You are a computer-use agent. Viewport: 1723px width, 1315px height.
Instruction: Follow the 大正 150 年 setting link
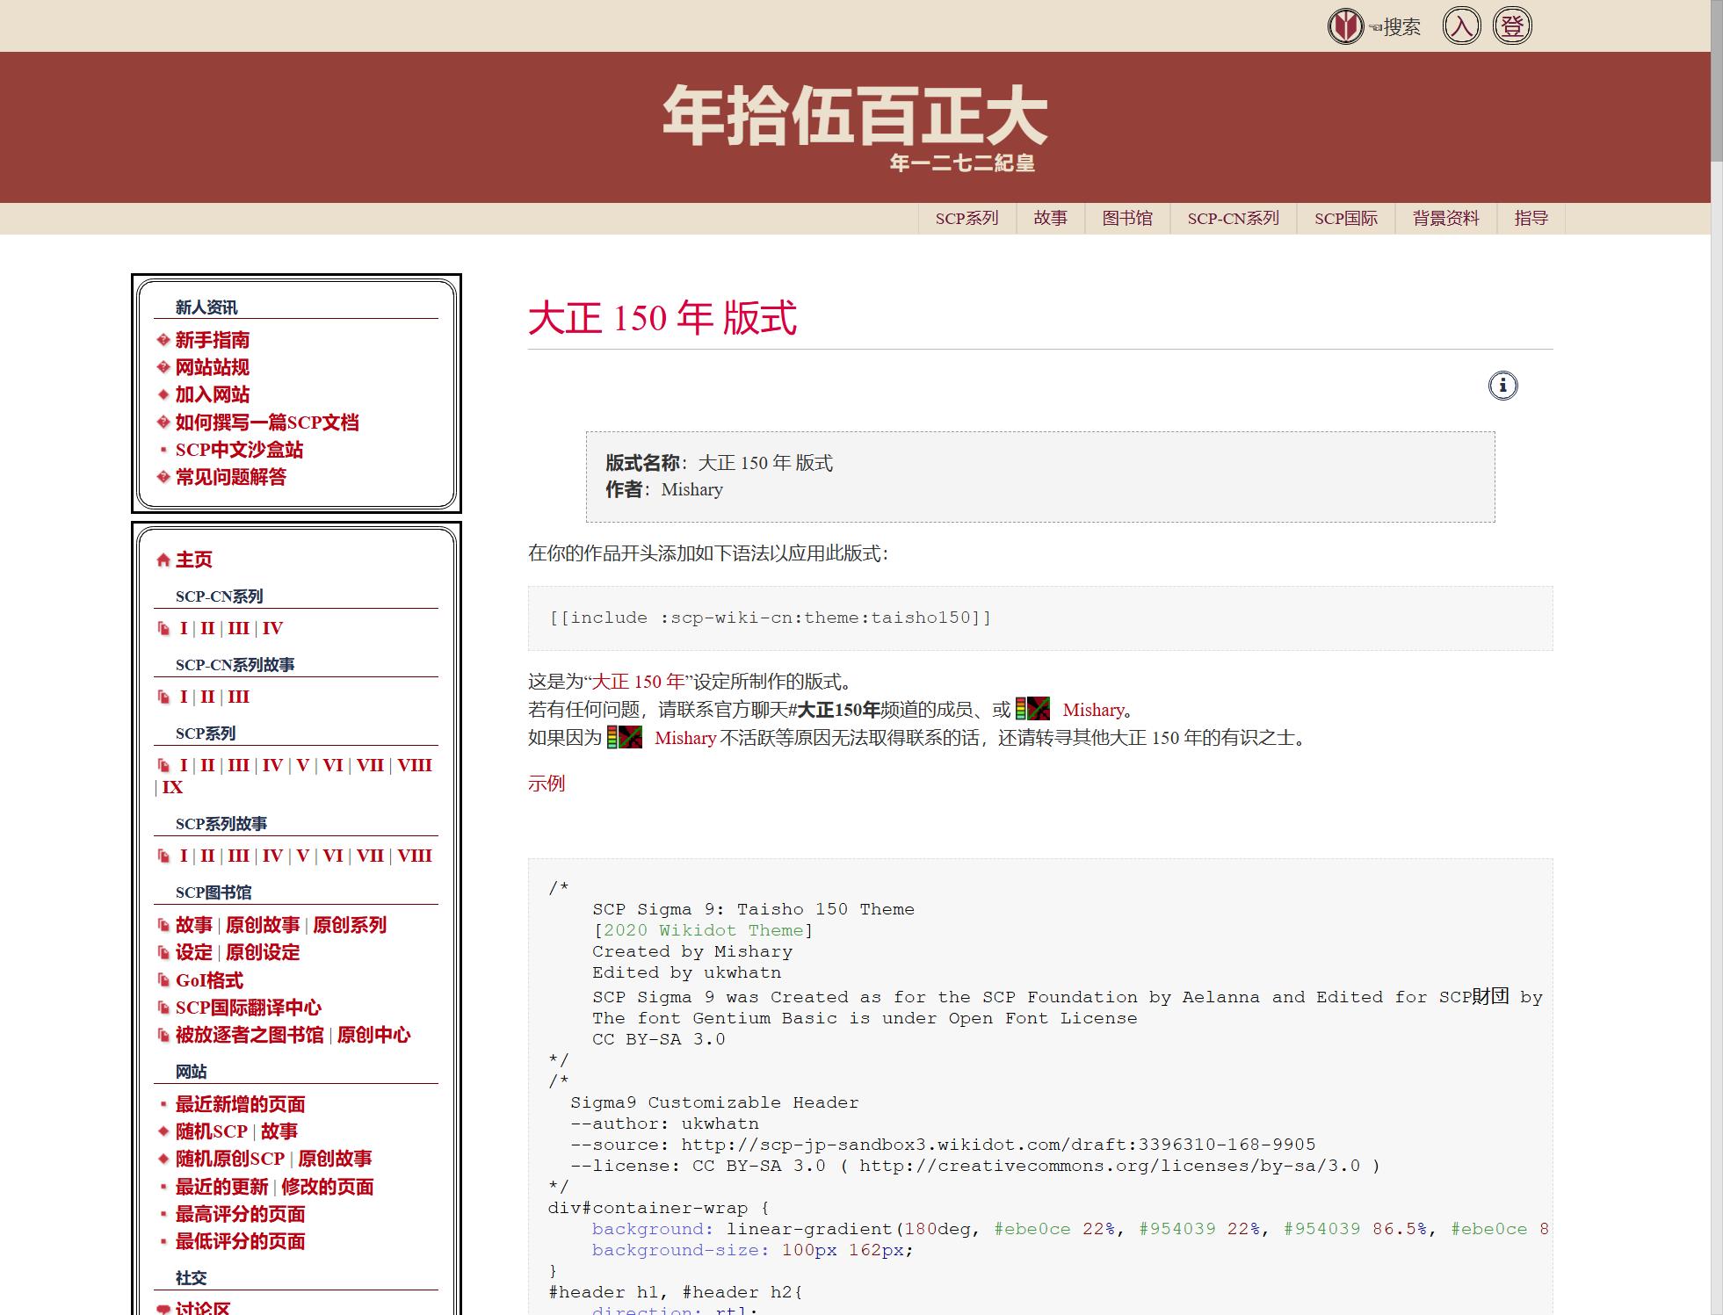pos(638,682)
